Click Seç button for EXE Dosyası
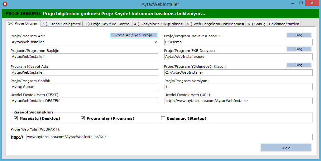This screenshot has height=161, width=321. [299, 49]
